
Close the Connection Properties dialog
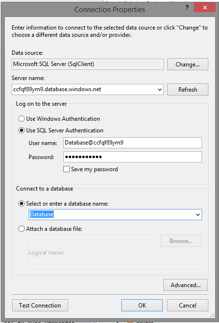pyautogui.click(x=204, y=8)
